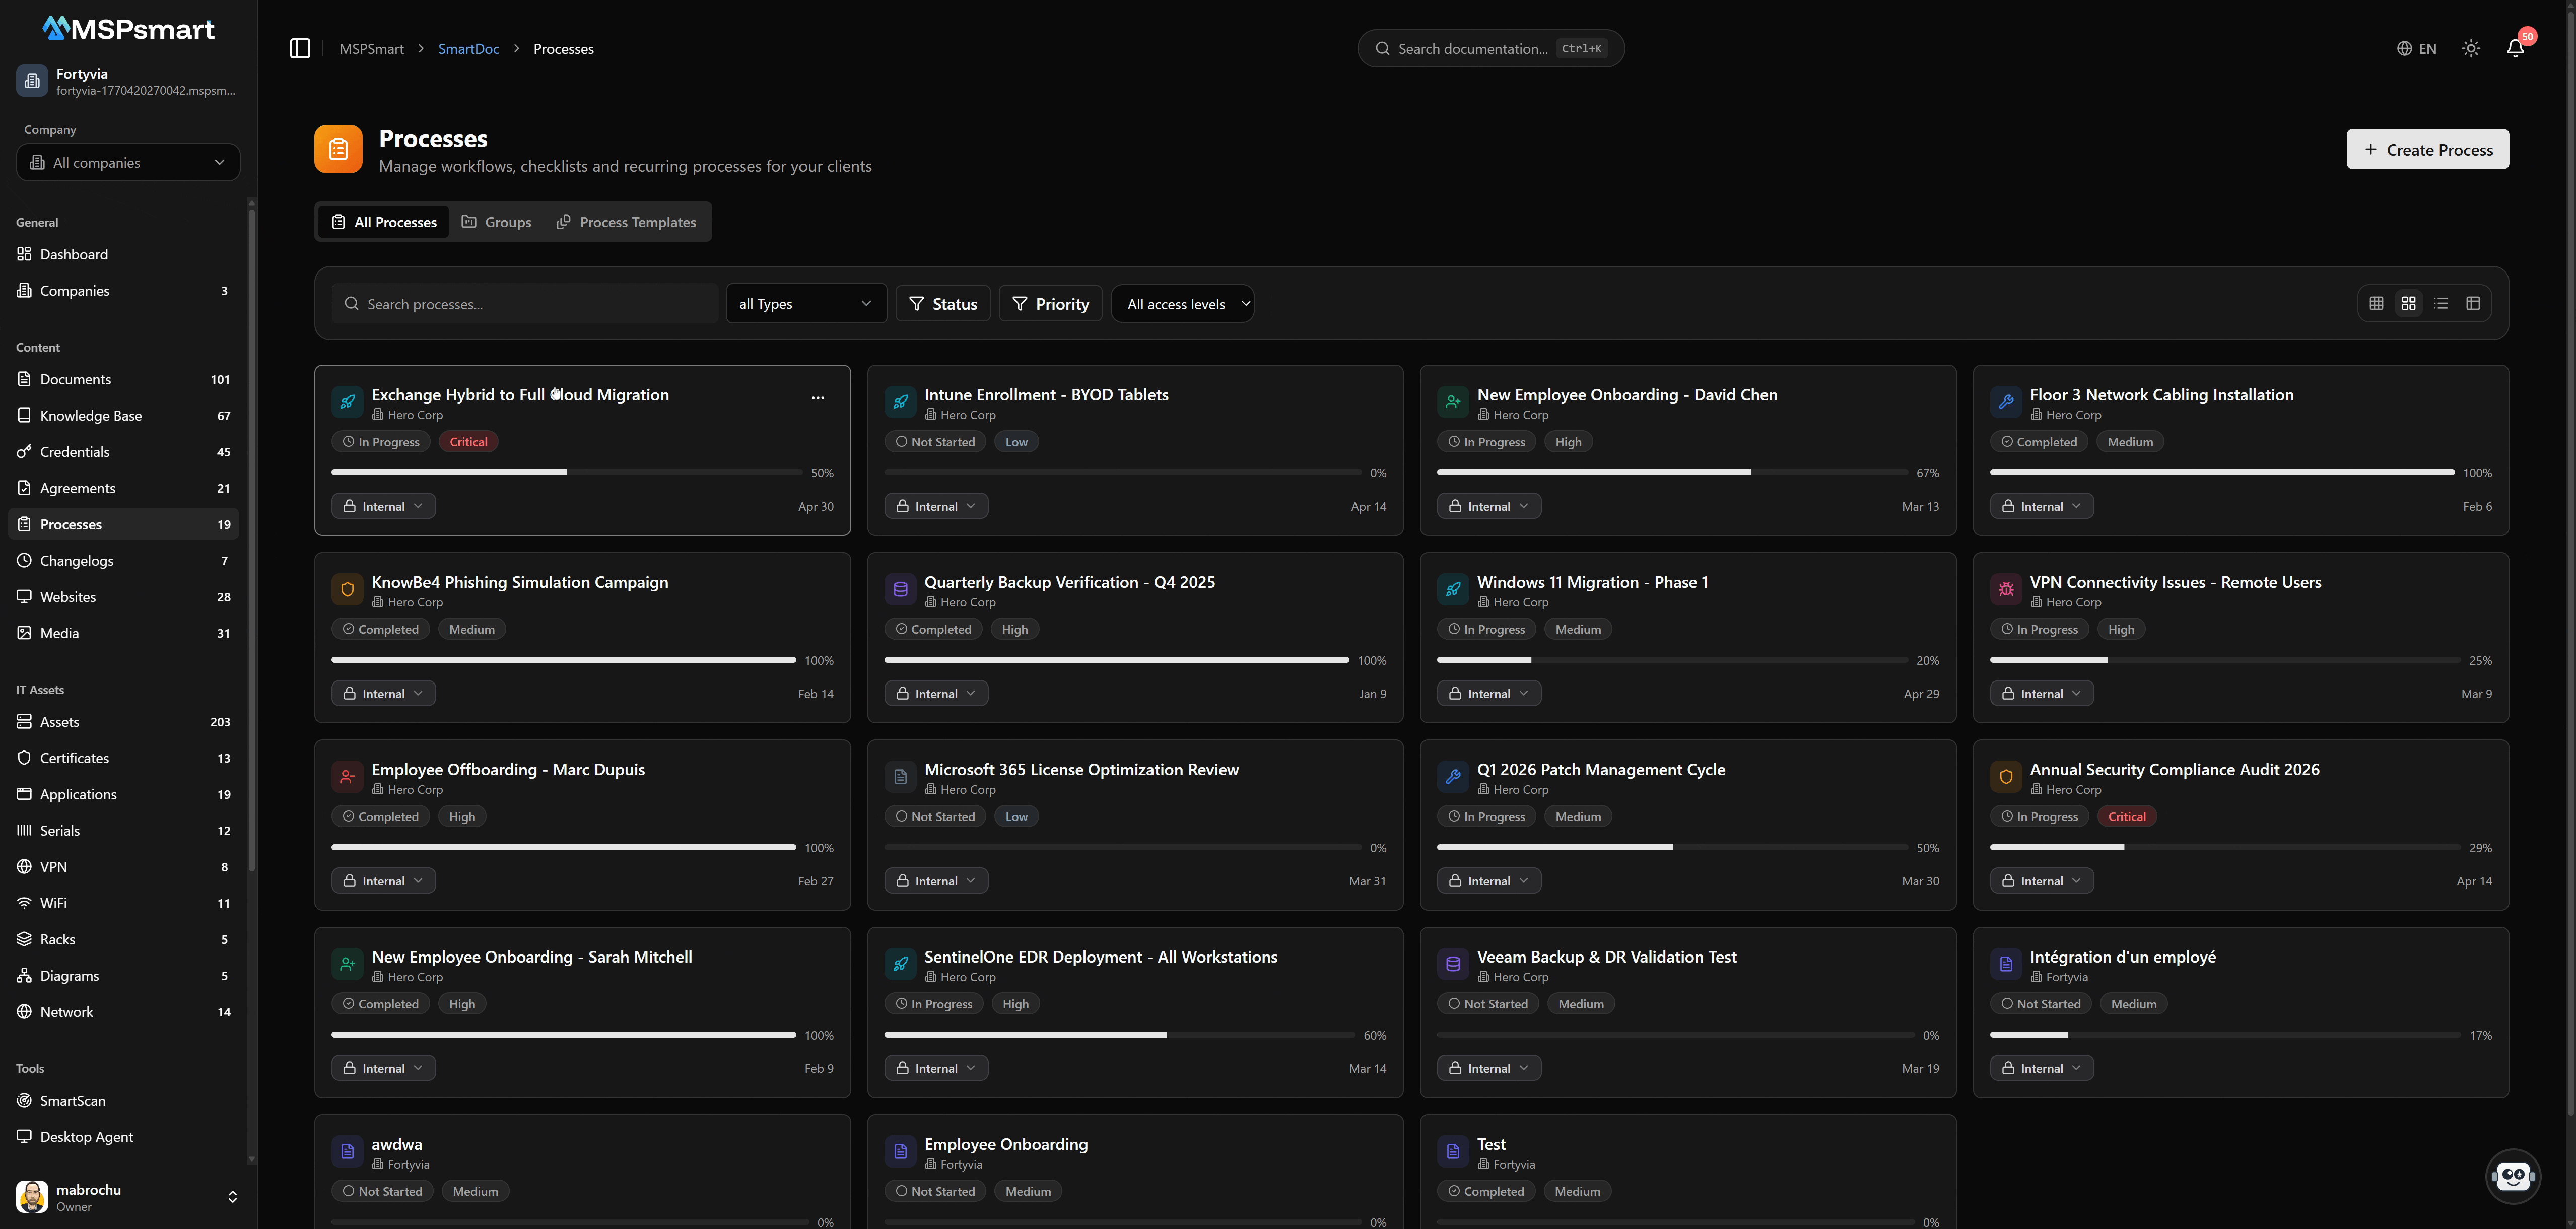Click the Windows 11 Migration progress bar

pos(1672,660)
